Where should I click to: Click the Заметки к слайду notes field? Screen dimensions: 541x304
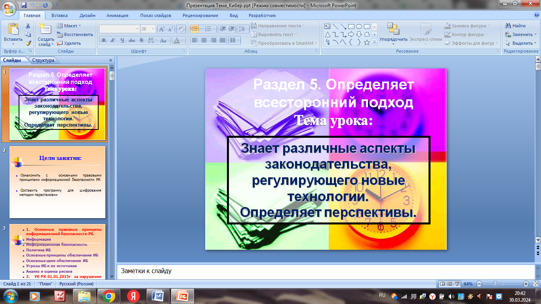pos(326,272)
